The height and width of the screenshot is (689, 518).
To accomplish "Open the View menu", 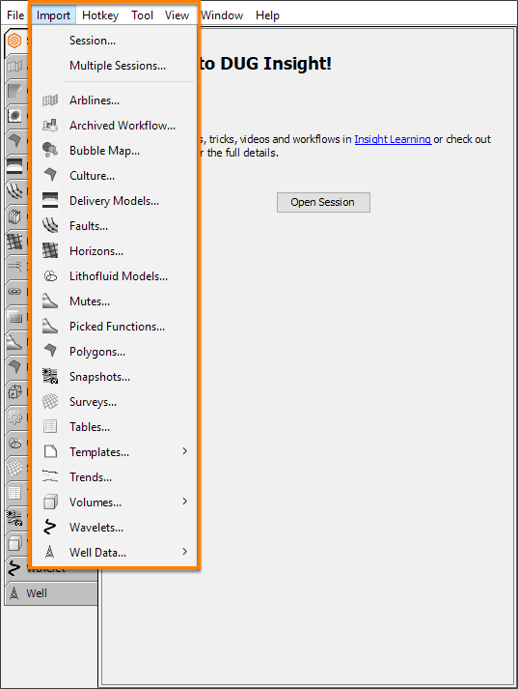I will coord(177,15).
